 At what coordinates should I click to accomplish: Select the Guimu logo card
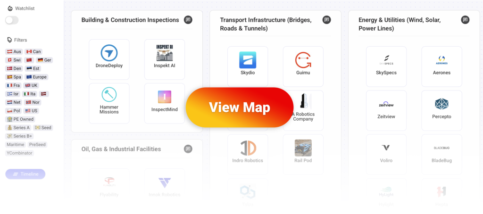coord(303,66)
